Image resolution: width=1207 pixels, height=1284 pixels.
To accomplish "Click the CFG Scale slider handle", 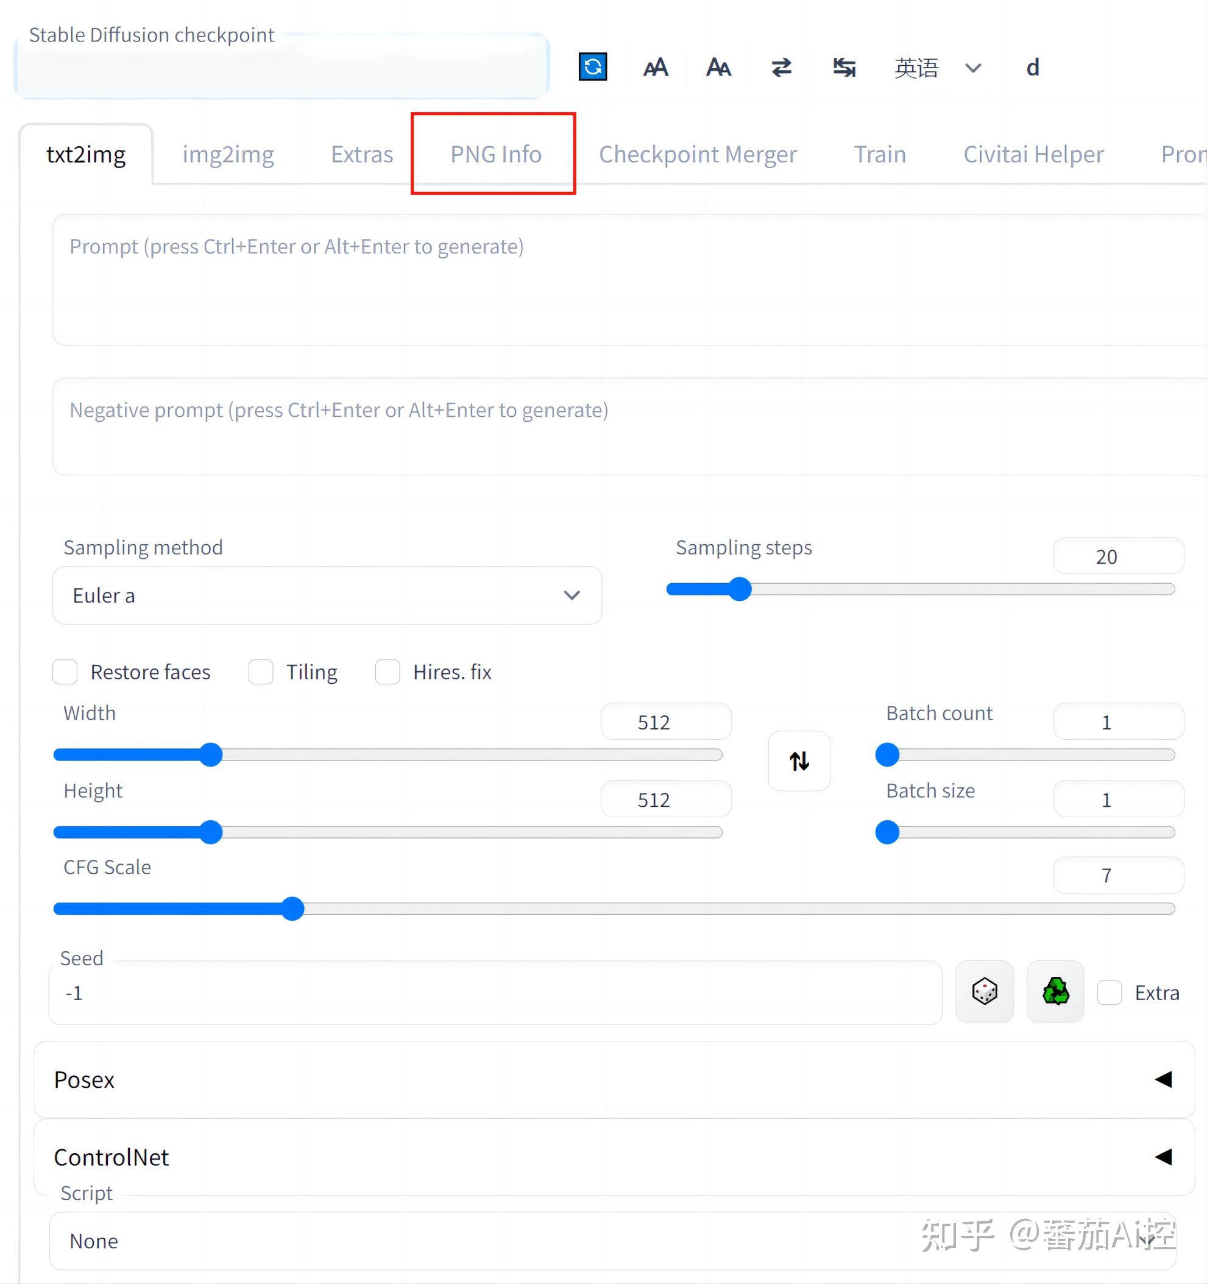I will coord(292,909).
